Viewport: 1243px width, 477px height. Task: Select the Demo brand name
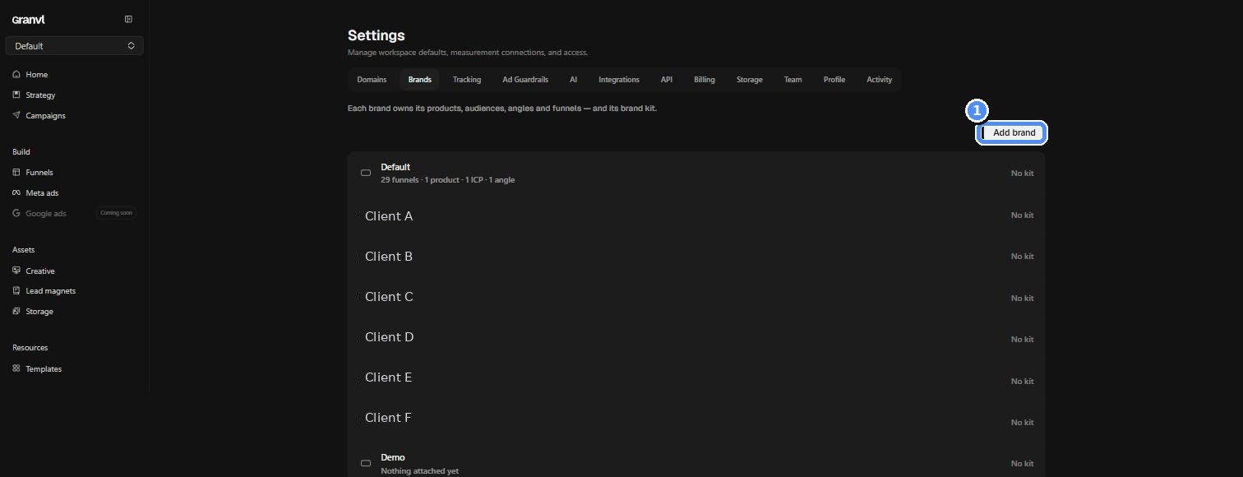393,457
